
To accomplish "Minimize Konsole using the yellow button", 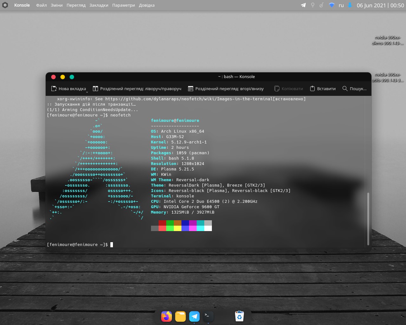I will pos(62,77).
